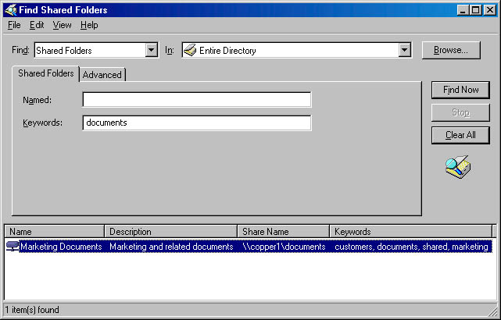The width and height of the screenshot is (501, 320).
Task: Open the View menu
Action: coord(62,25)
